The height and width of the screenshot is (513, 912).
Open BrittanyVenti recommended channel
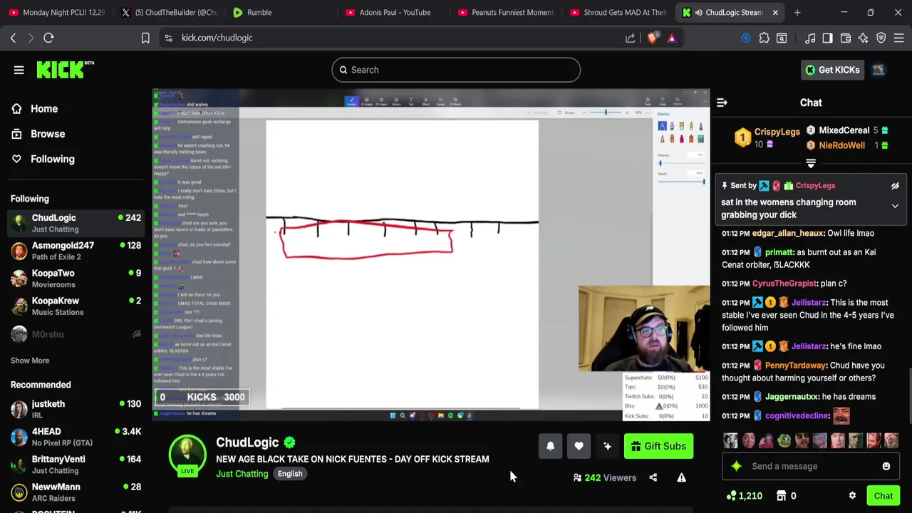point(75,465)
